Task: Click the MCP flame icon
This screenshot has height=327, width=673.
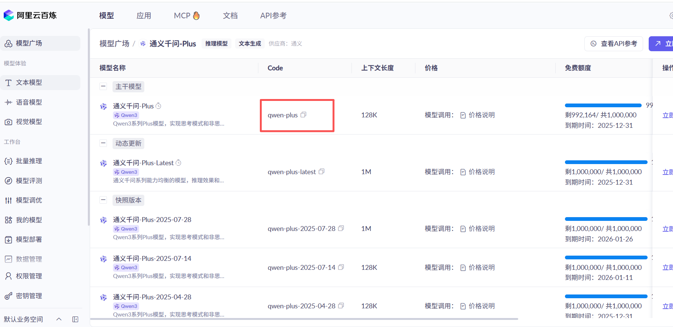Action: click(x=196, y=15)
